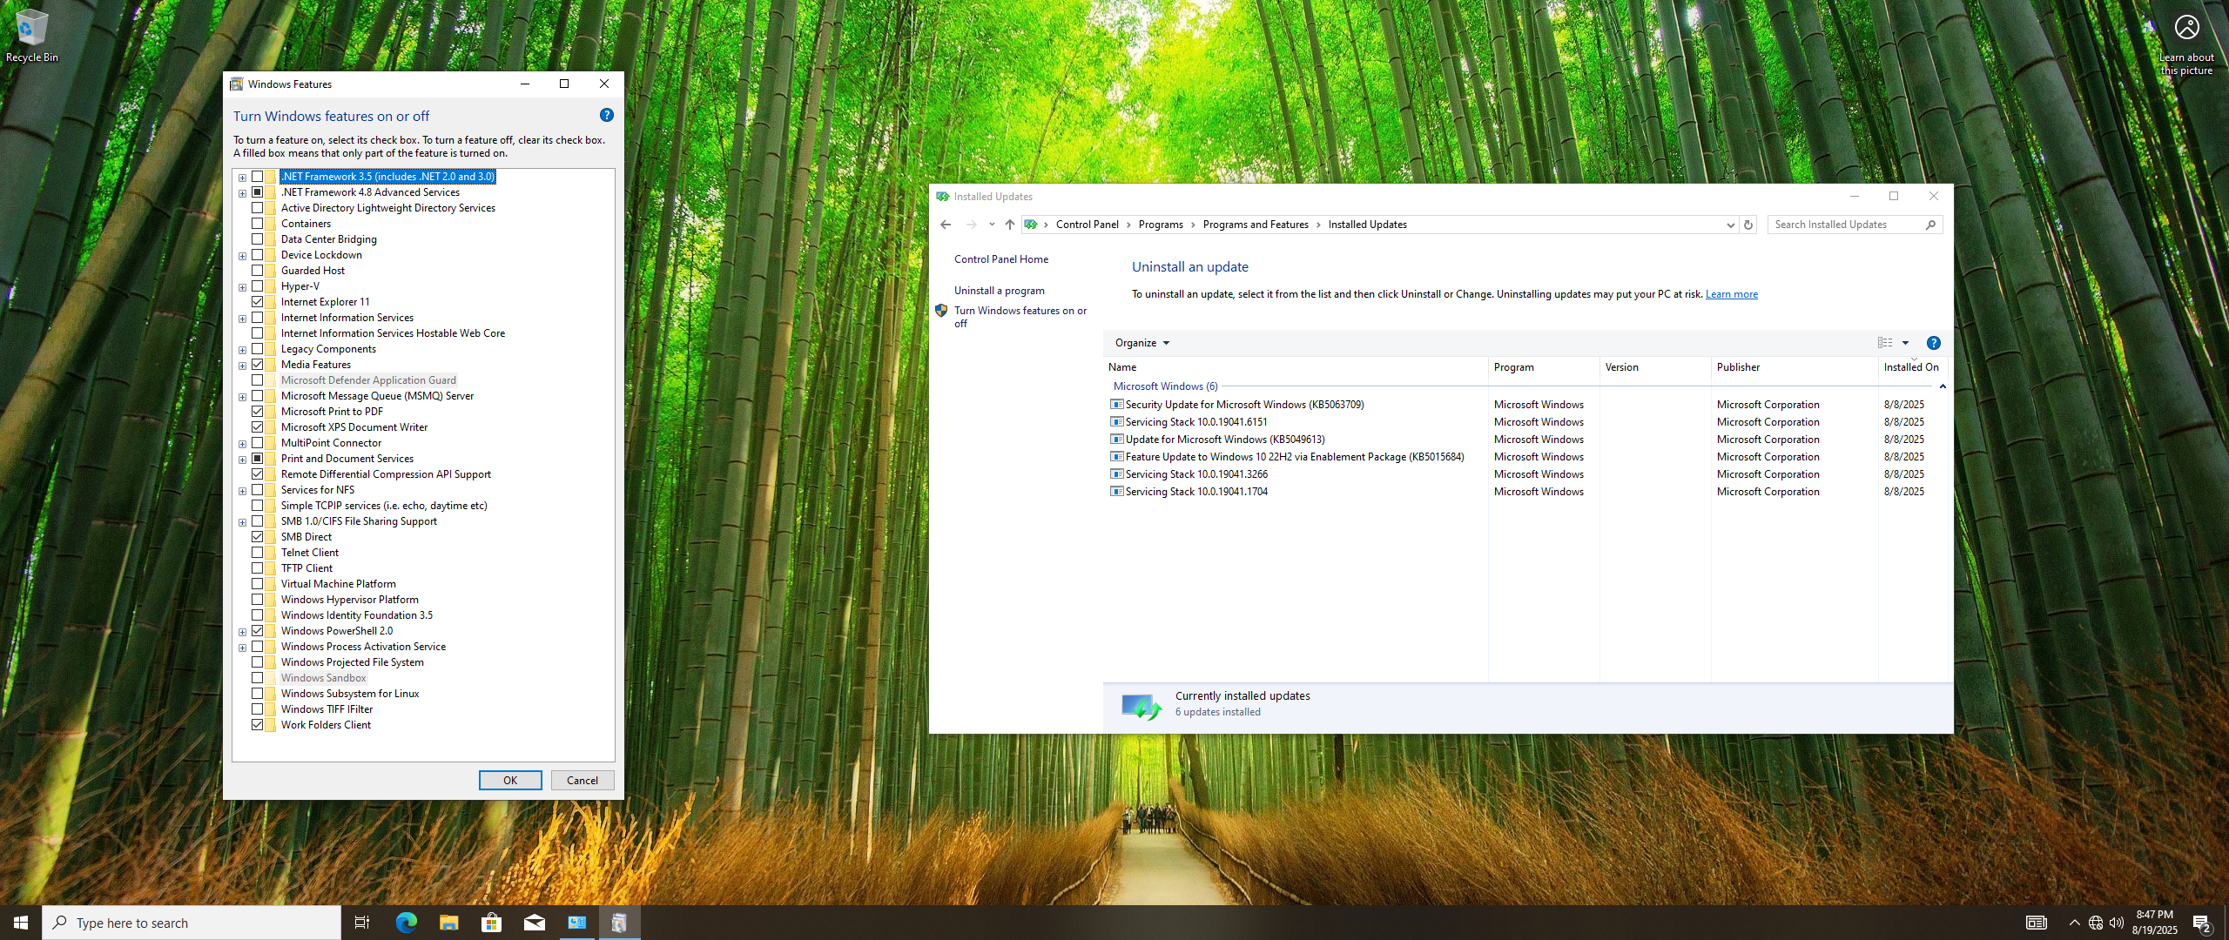The width and height of the screenshot is (2229, 940).
Task: Sort by the Installed On column header
Action: pyautogui.click(x=1913, y=367)
